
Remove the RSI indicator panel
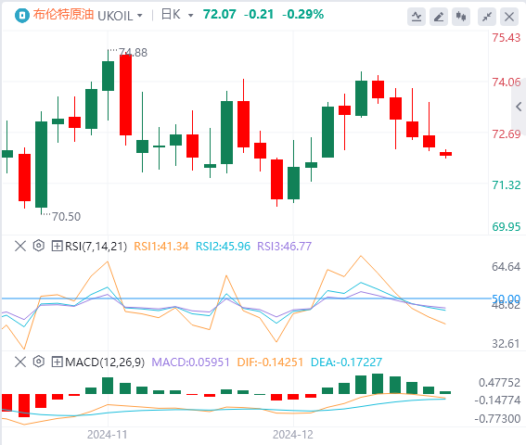(x=20, y=247)
